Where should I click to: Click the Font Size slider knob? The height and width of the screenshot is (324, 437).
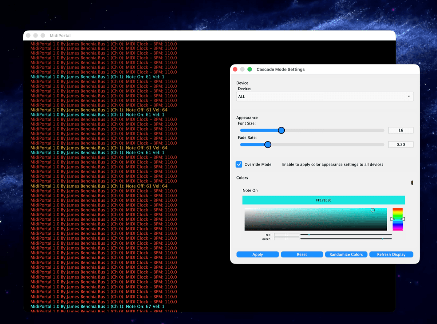281,130
